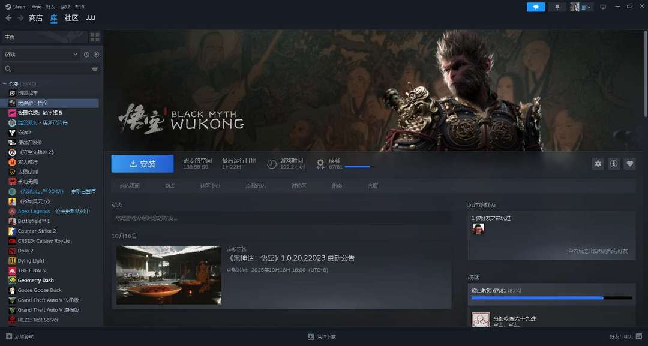Go to the 商店 store section
Screen dimensions: 648x346
[36, 18]
